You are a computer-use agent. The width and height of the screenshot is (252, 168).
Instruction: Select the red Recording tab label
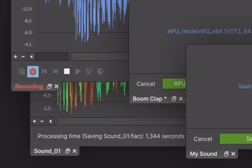[x=29, y=87]
